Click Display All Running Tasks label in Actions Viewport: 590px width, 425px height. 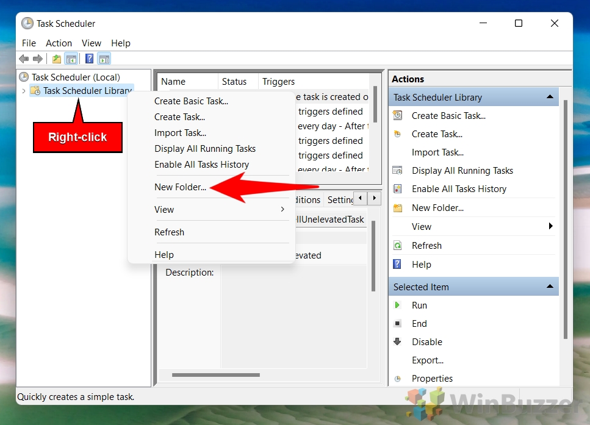(462, 170)
